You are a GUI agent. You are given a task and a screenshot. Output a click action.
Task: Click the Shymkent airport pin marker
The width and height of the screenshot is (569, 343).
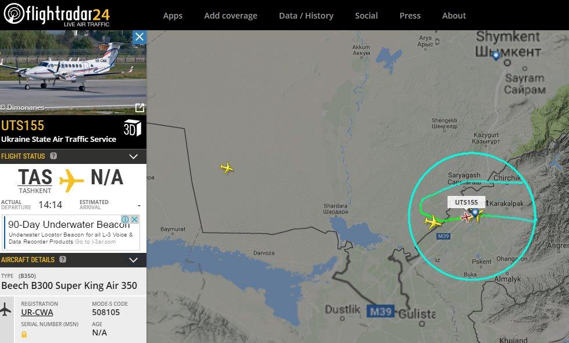496,56
